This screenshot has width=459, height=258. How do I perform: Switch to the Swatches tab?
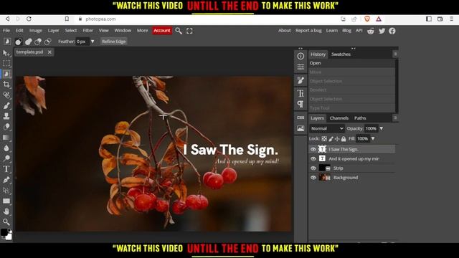[x=341, y=54]
